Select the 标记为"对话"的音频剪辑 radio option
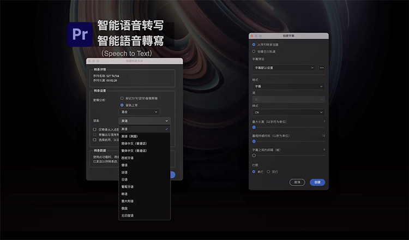The image size is (409, 240). pos(122,98)
